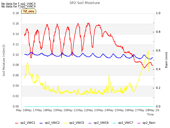Click the May 20 date tick label
This screenshot has width=170, height=128.
click(x=62, y=110)
